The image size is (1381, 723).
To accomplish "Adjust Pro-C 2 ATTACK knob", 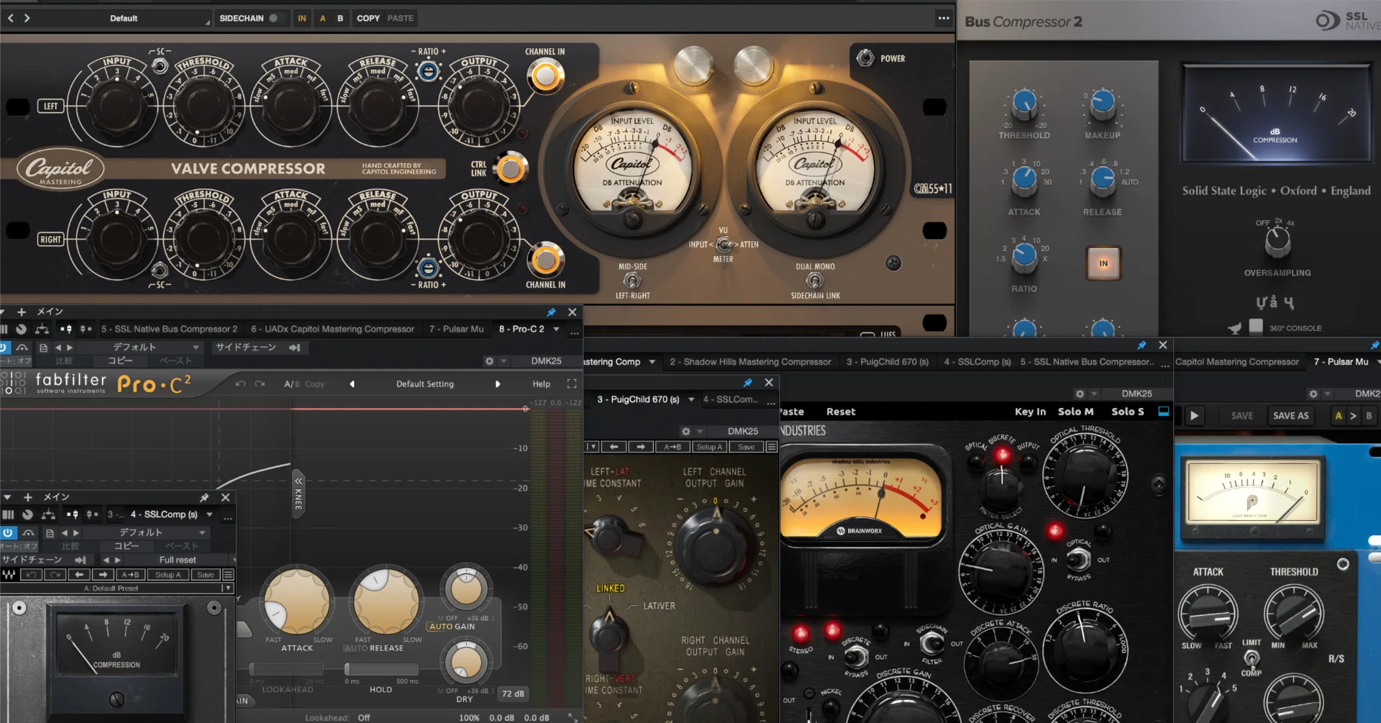I will coord(297,601).
